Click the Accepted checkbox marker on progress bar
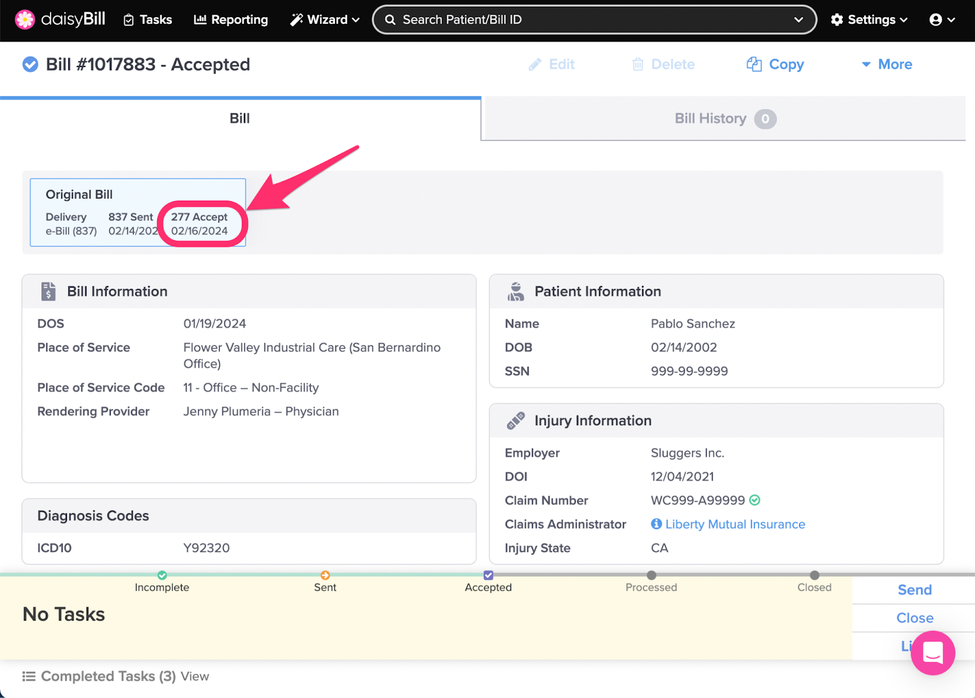This screenshot has width=975, height=698. tap(488, 575)
